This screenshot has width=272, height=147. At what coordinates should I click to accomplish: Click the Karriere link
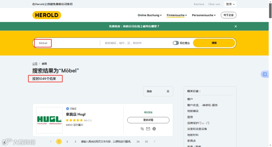click(199, 4)
